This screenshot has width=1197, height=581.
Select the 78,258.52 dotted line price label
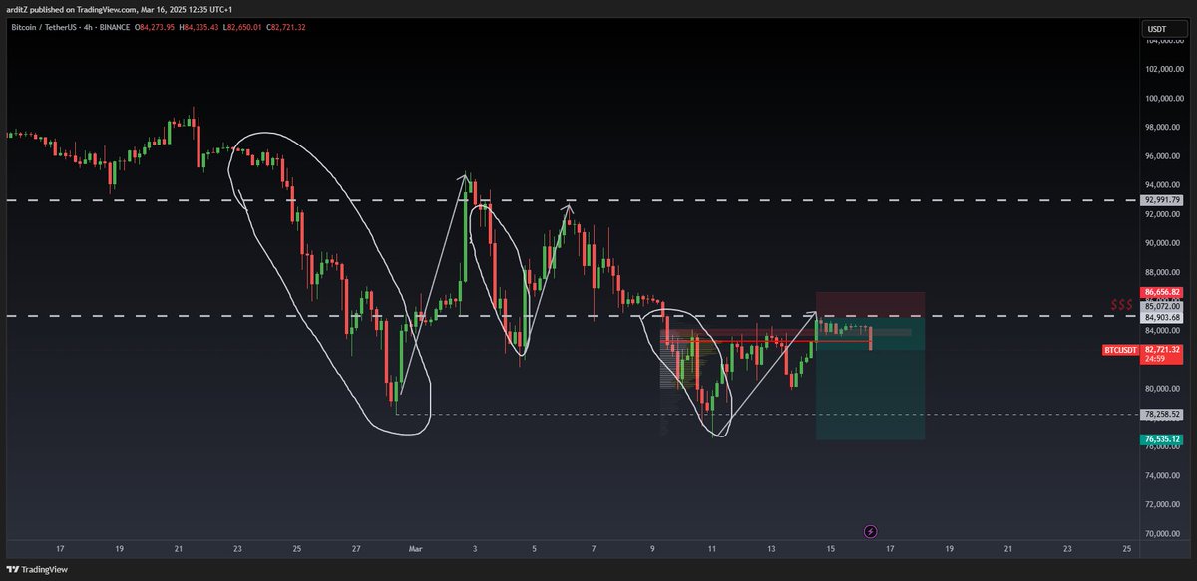1162,414
